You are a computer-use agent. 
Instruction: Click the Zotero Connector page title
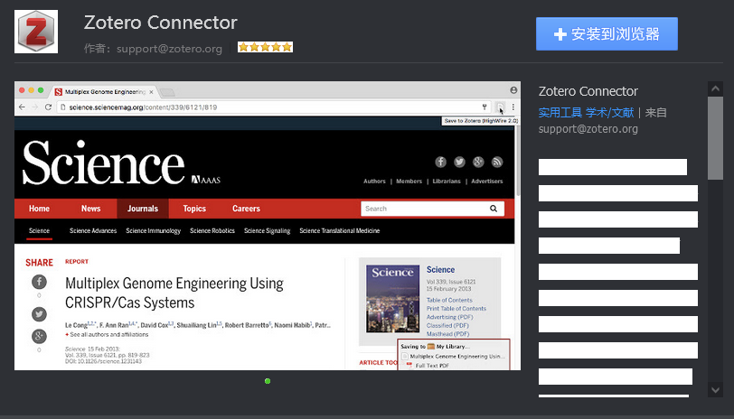(161, 23)
